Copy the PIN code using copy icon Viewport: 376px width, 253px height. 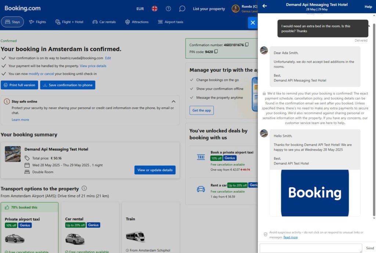click(216, 51)
